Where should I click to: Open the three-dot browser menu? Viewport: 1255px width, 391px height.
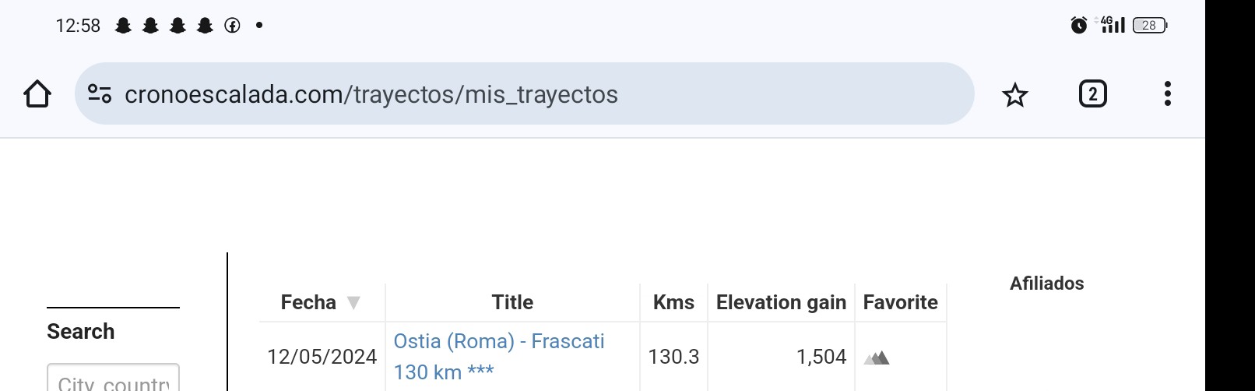pos(1167,94)
